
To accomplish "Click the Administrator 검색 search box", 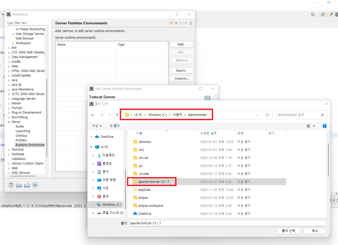I will pos(301,115).
